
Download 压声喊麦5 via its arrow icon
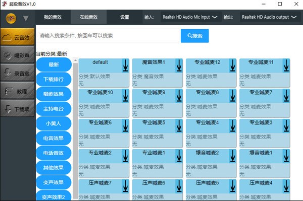[x=233, y=186]
